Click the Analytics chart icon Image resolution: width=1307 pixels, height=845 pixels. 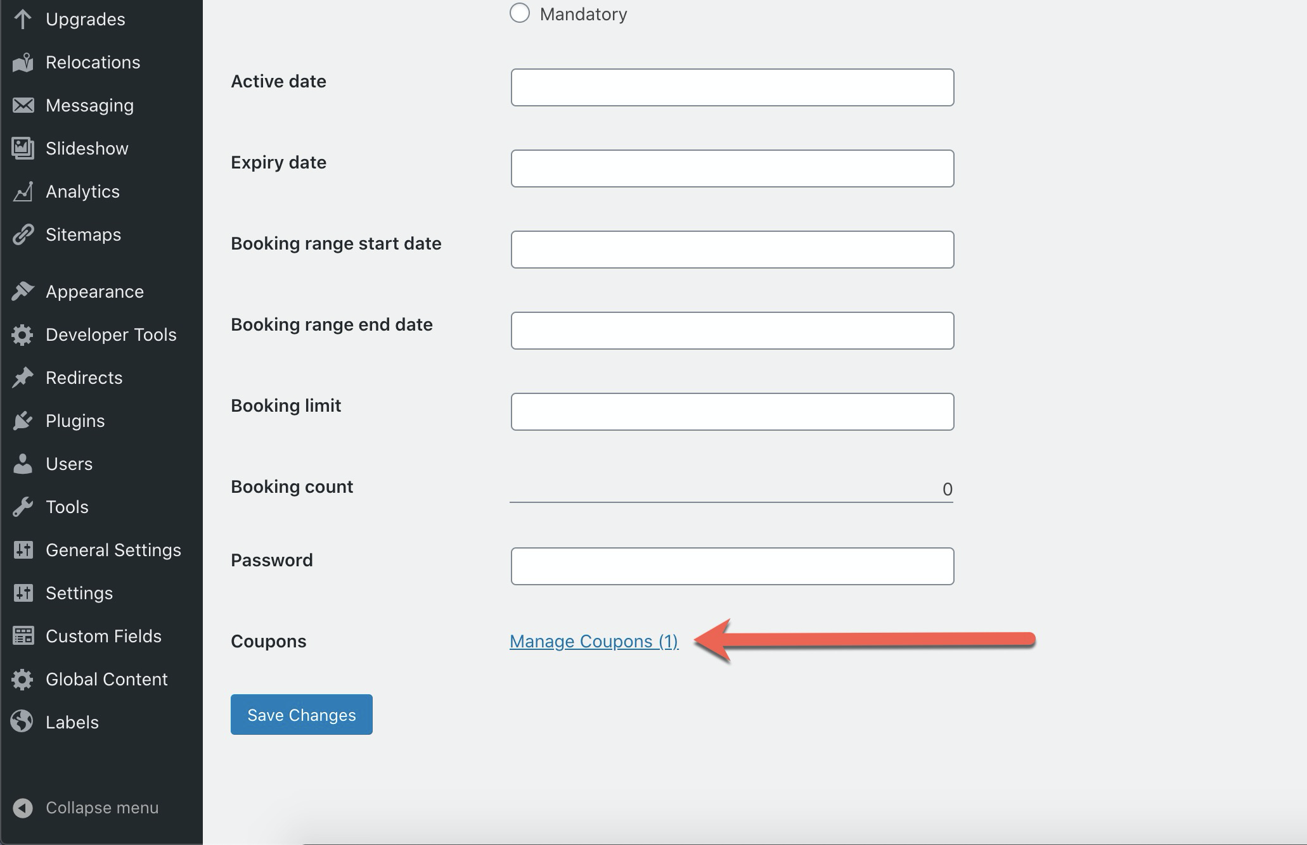23,191
